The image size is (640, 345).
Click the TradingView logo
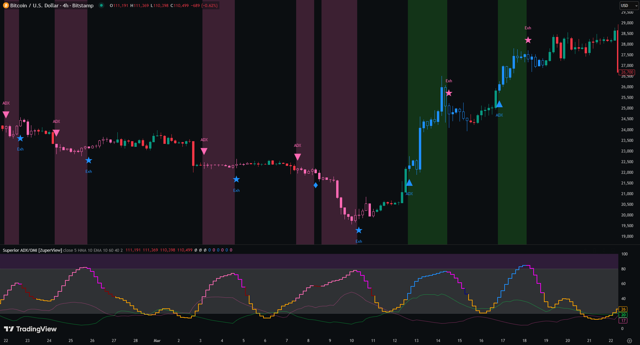point(30,329)
